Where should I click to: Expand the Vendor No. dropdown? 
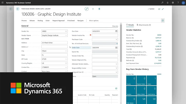(66, 31)
